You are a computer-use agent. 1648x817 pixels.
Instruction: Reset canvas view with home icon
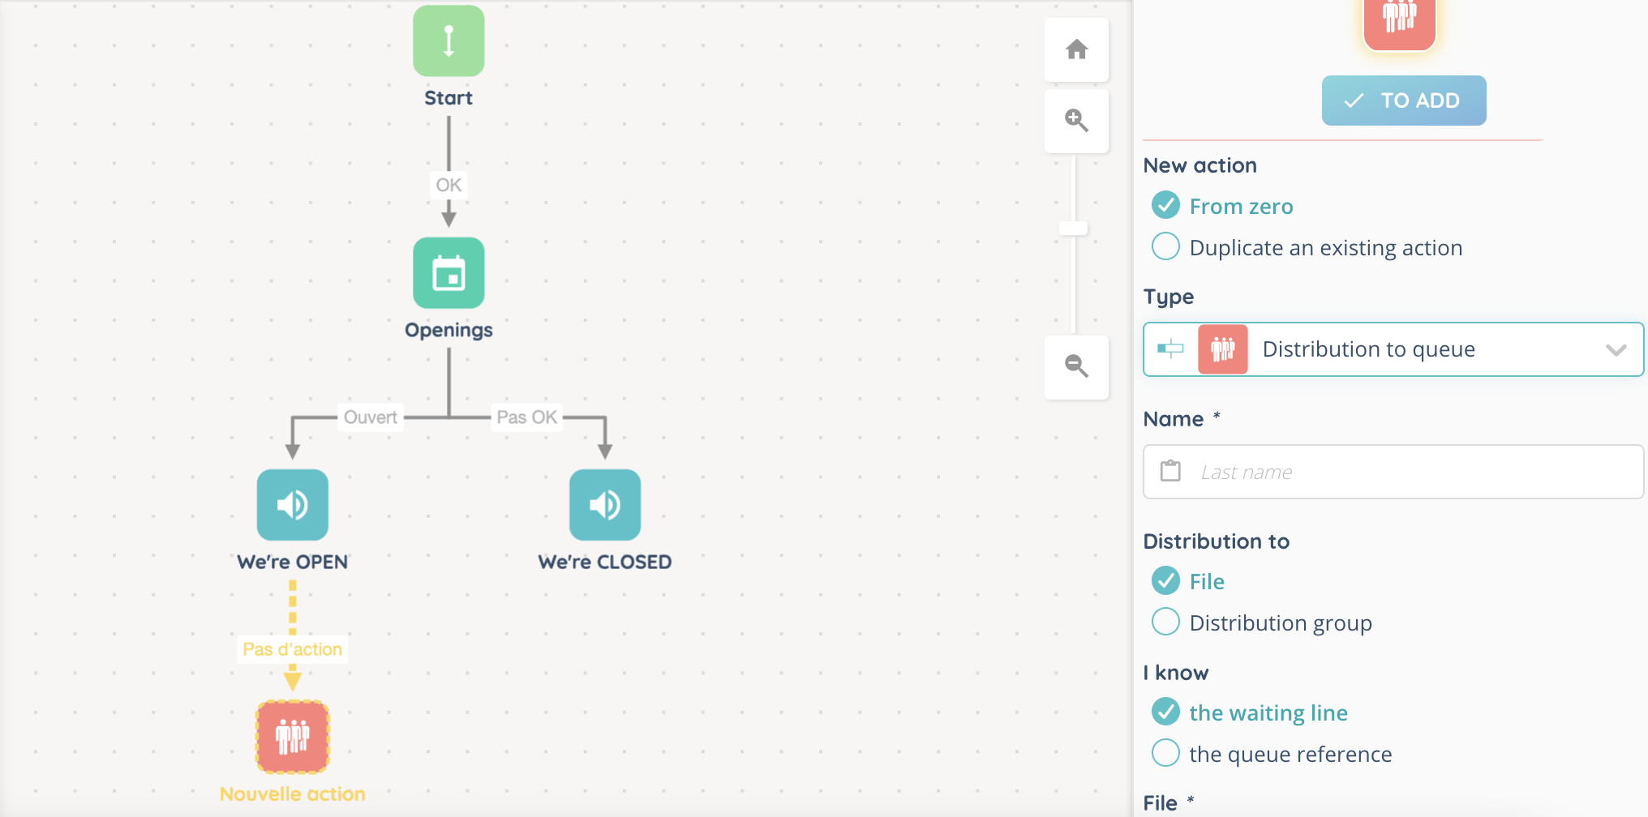(x=1076, y=49)
